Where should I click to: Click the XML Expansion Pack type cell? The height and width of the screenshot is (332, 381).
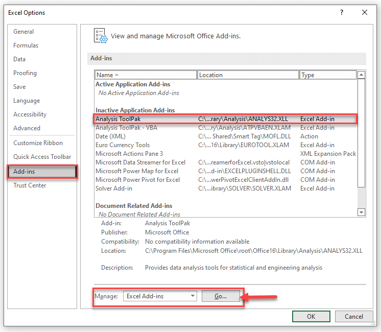328,154
